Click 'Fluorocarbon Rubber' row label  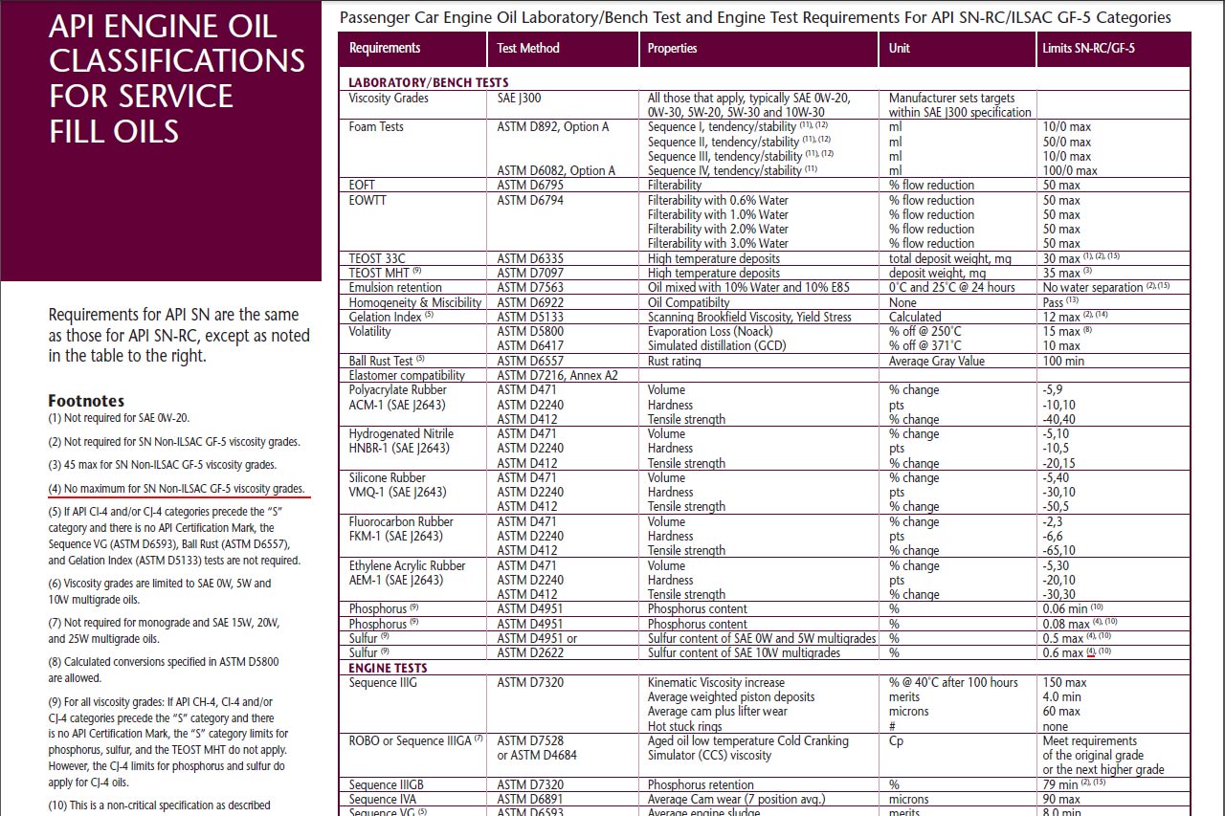pyautogui.click(x=401, y=521)
